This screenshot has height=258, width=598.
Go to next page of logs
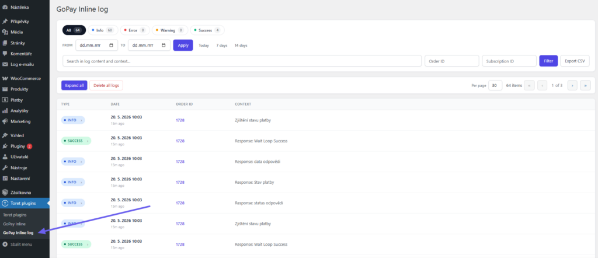pos(572,85)
